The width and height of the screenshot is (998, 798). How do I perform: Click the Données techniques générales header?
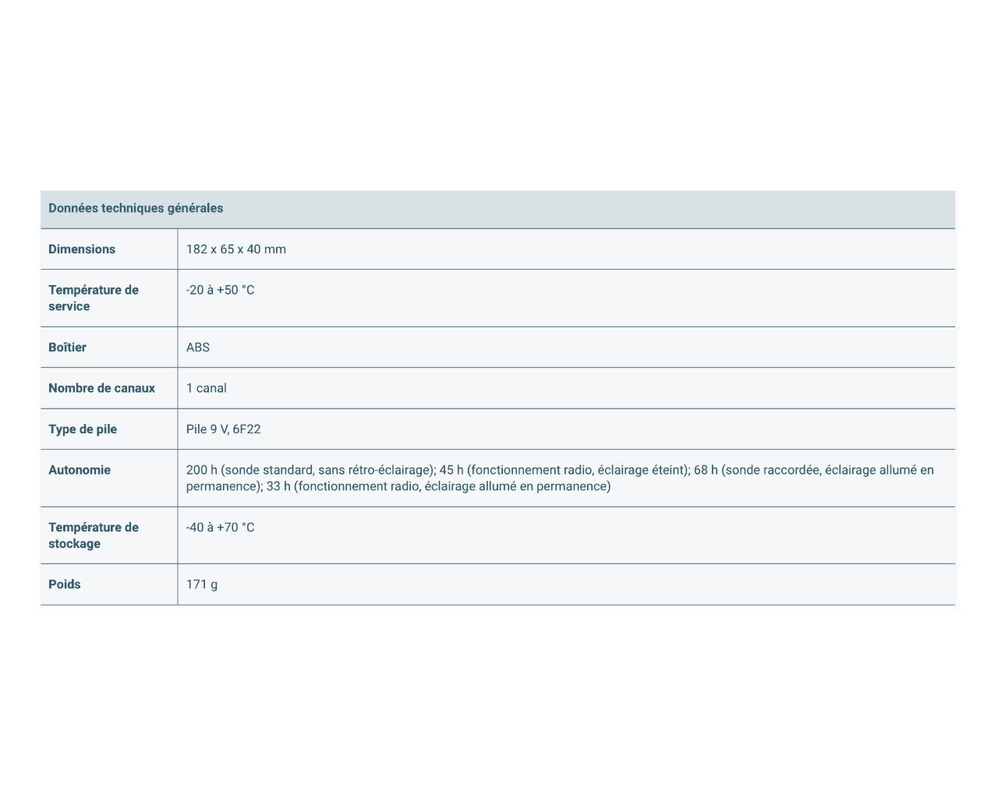click(x=136, y=208)
